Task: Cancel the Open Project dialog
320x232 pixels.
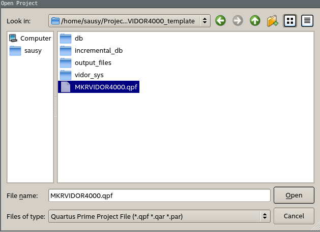Action: pyautogui.click(x=294, y=216)
